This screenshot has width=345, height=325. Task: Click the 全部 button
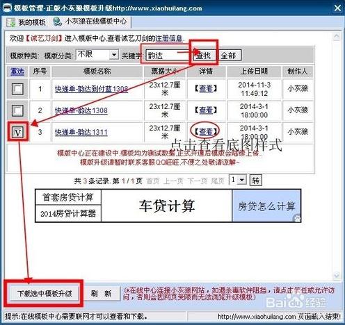click(x=229, y=56)
